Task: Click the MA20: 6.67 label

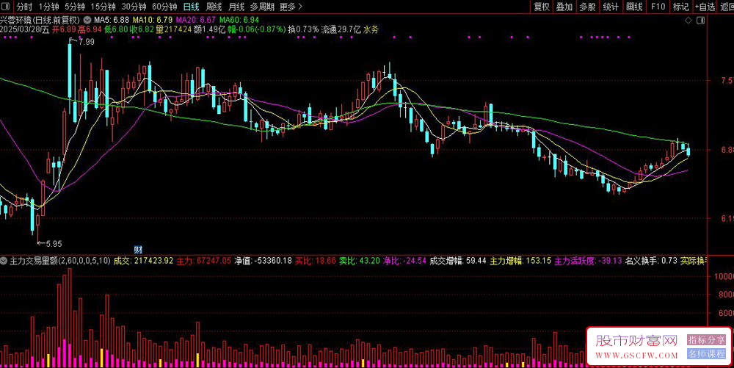Action: (x=196, y=20)
